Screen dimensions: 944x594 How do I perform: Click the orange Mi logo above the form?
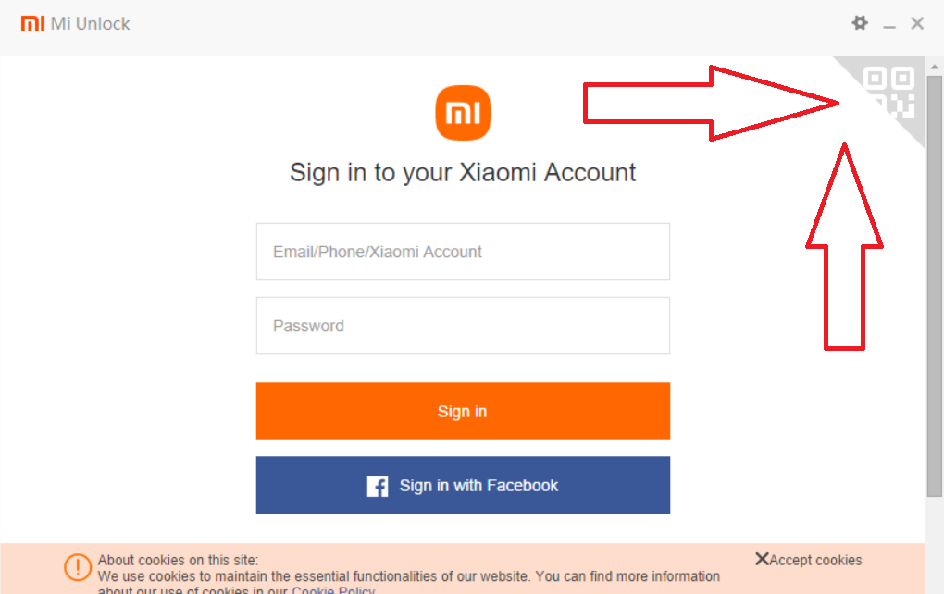(x=463, y=113)
